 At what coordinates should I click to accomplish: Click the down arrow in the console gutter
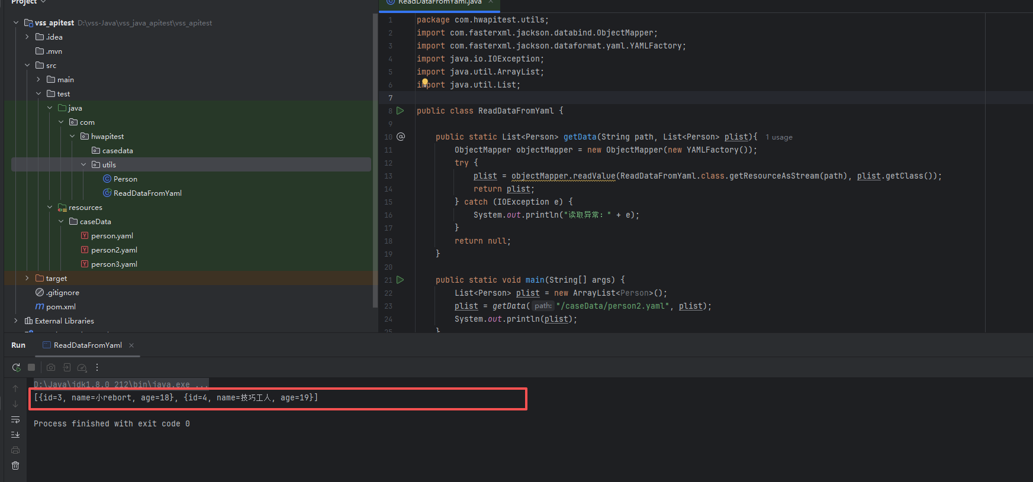point(15,404)
